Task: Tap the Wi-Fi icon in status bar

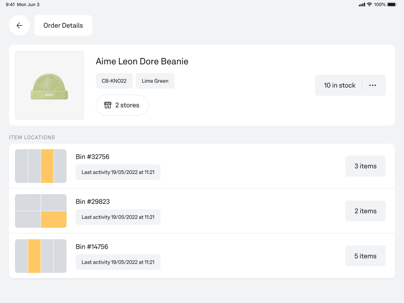Action: (370, 4)
